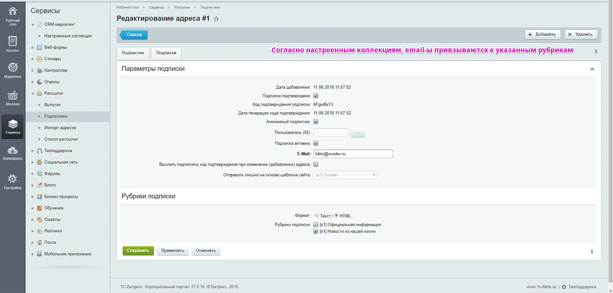Click the Удалить button
Image resolution: width=613 pixels, height=293 pixels.
point(581,34)
